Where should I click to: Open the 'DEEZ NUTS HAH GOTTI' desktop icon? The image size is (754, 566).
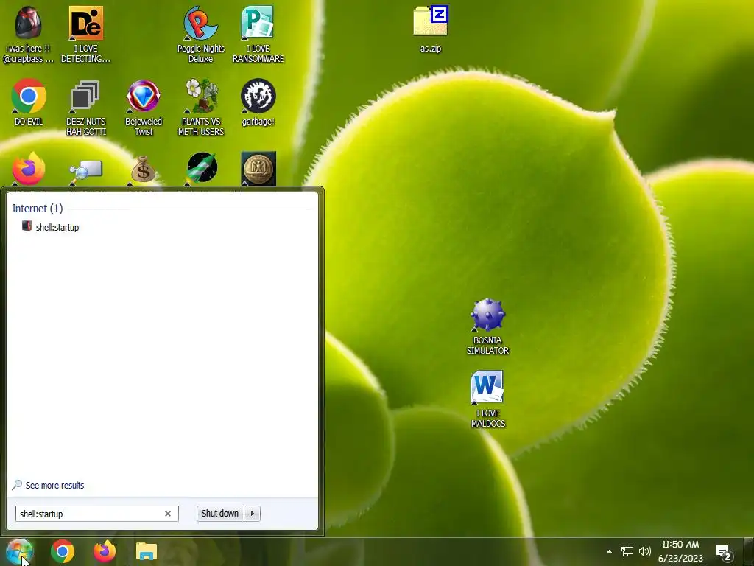tap(85, 108)
